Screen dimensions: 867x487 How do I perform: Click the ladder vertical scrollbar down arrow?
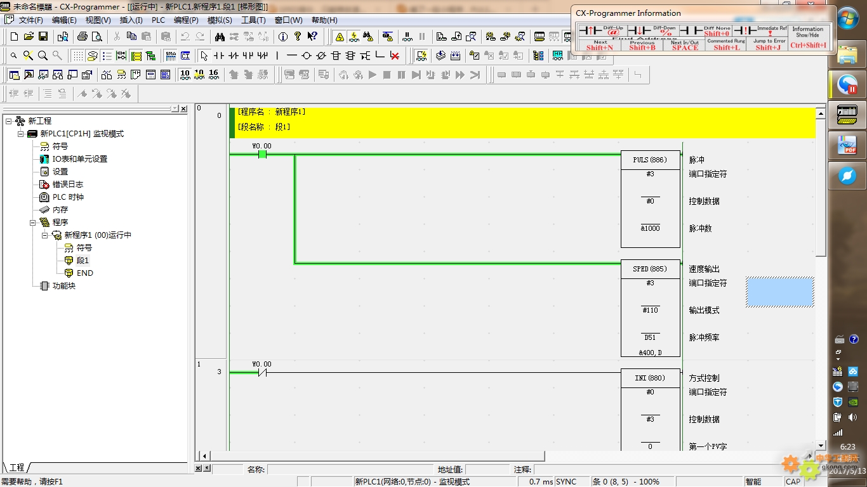click(821, 445)
